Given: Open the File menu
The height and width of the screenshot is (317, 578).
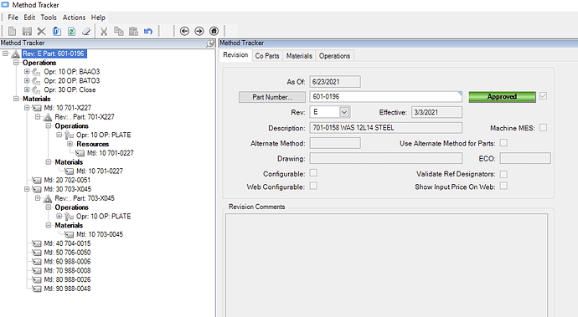Looking at the screenshot, I should tap(13, 18).
